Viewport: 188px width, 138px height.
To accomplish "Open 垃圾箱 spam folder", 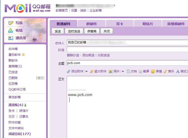I will tap(13, 84).
